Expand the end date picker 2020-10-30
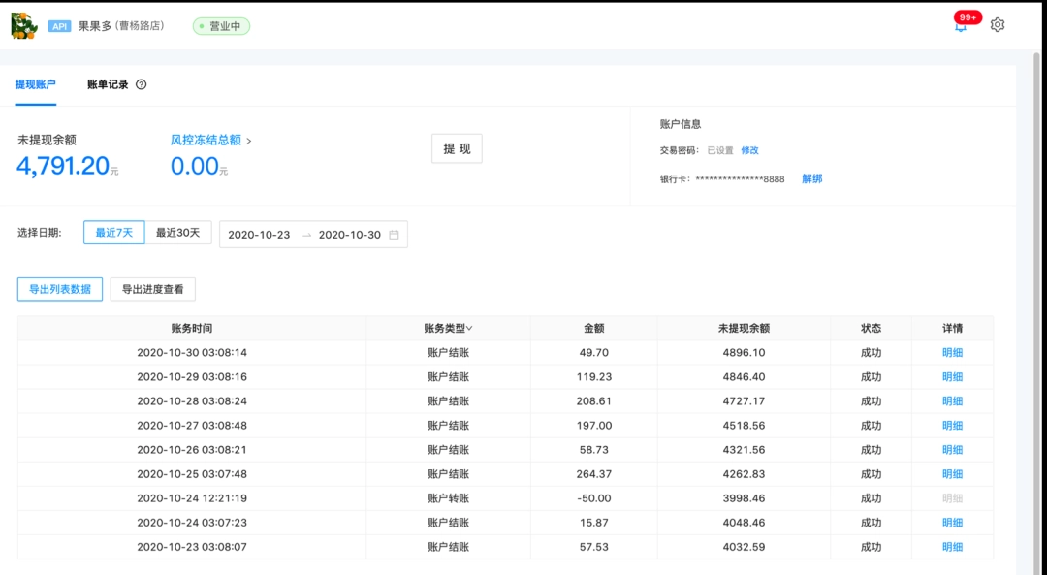Screen dimensions: 1047x575 click(x=351, y=234)
